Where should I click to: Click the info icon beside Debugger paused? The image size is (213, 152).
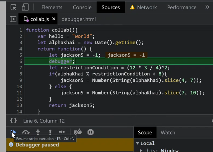(x=11, y=145)
